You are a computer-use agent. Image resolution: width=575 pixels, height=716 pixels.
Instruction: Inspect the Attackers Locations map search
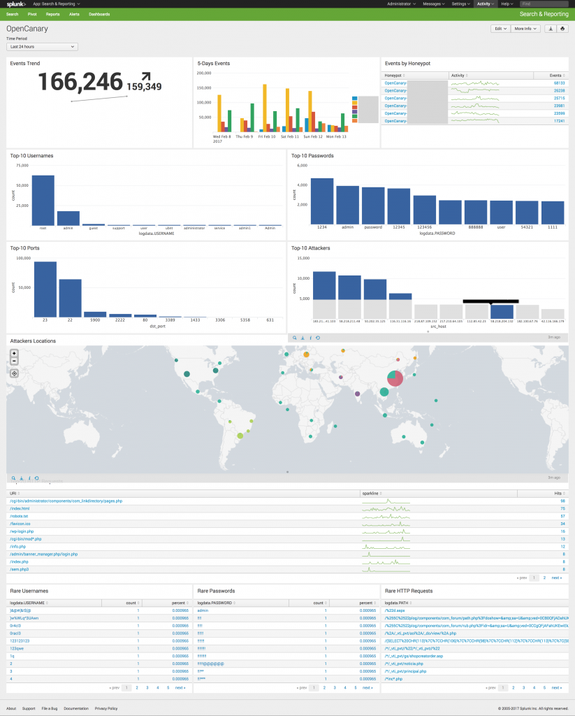click(29, 478)
